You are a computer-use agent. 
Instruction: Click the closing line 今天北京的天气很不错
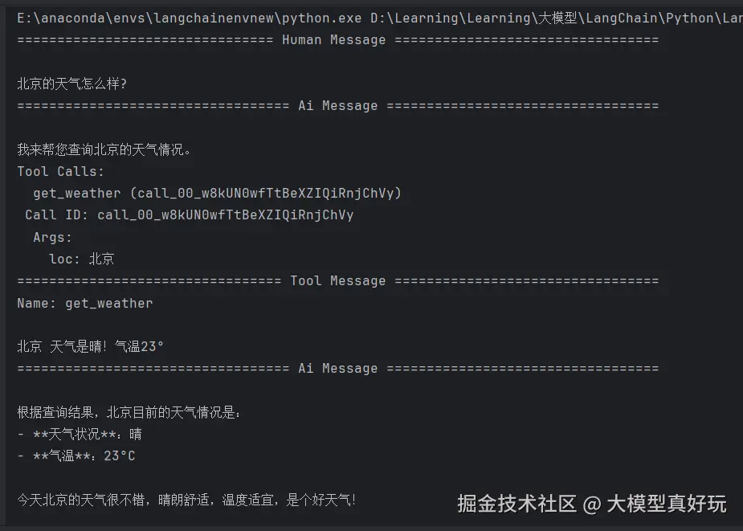pos(186,500)
